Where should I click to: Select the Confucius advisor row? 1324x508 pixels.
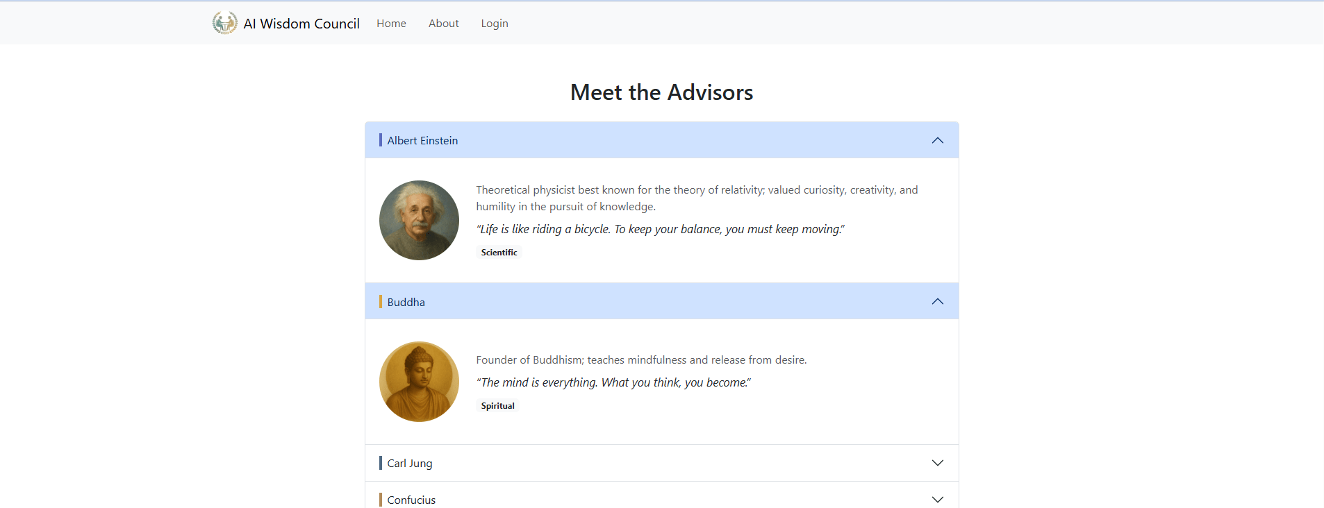coord(411,500)
